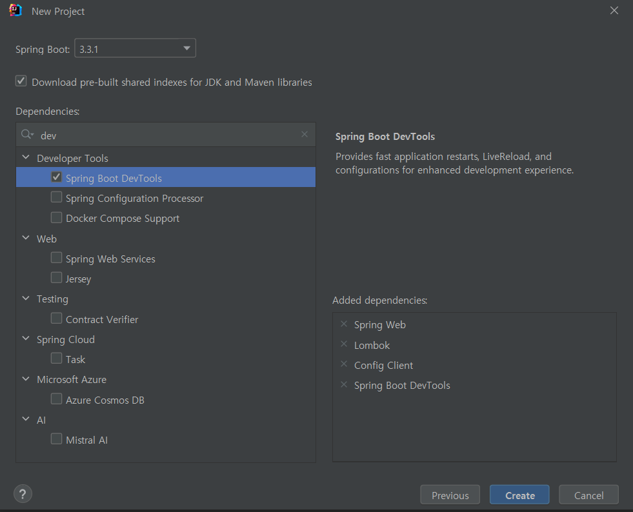Check the Spring Web Services checkbox

(57, 258)
